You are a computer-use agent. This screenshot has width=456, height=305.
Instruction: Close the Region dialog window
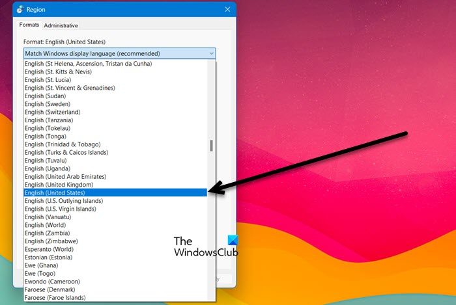coord(227,9)
